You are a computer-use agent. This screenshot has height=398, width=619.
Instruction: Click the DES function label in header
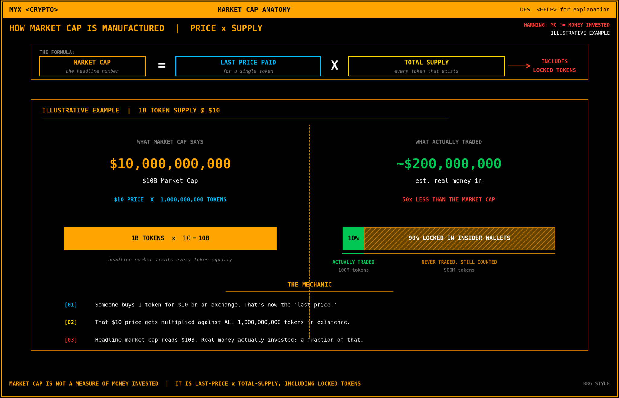click(525, 10)
